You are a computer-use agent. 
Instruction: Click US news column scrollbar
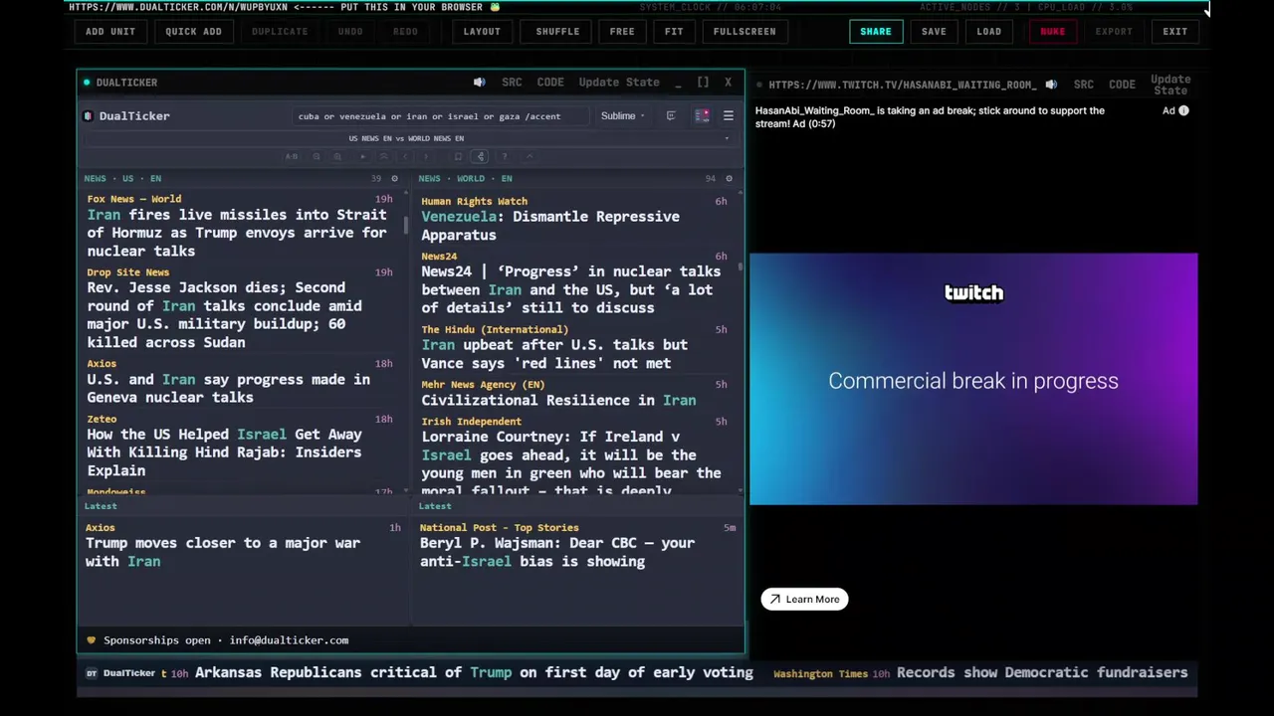tap(406, 225)
